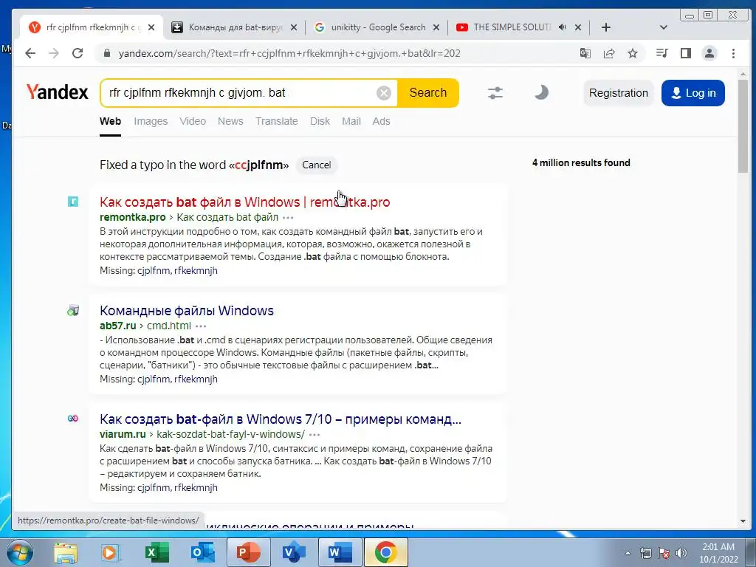The image size is (756, 567).
Task: Open the Video search tab
Action: [193, 122]
